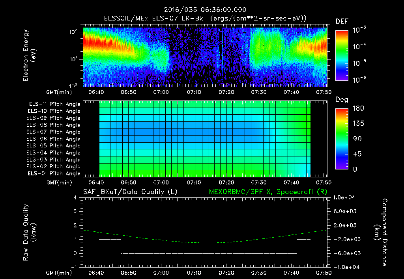Image resolution: width=404 pixels, height=279 pixels.
Task: Select the 10^-4 value on DEF scale
Action: (x=359, y=46)
